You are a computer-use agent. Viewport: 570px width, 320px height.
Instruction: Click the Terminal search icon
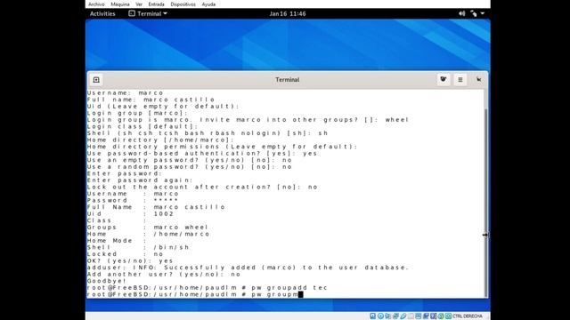444,79
